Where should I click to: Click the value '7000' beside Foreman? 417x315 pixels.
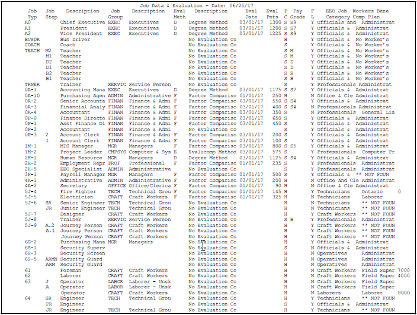404,271
